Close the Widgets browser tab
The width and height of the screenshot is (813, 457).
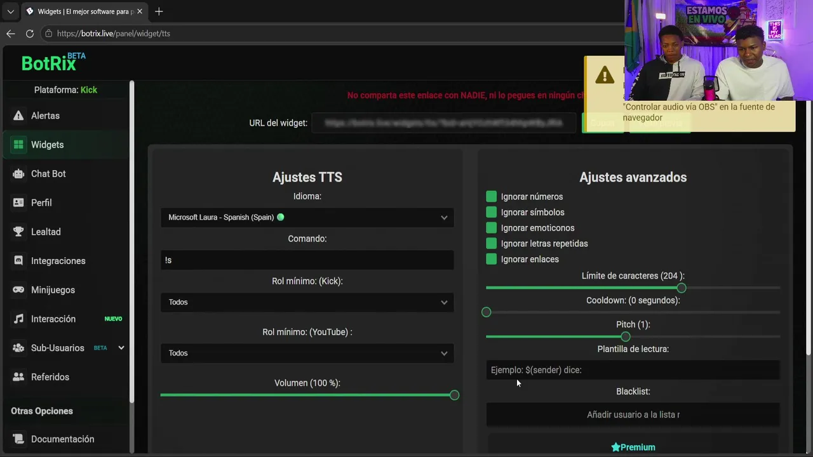tap(140, 11)
